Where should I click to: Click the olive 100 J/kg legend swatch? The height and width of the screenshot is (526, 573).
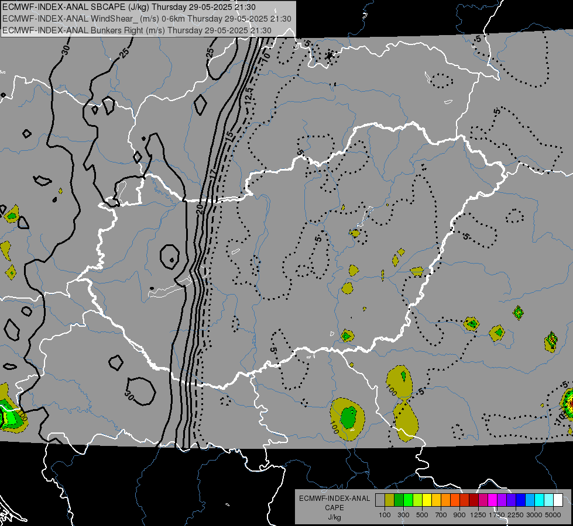(x=389, y=500)
